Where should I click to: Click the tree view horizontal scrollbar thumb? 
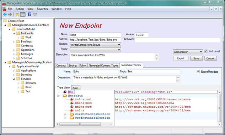[x=80, y=124]
